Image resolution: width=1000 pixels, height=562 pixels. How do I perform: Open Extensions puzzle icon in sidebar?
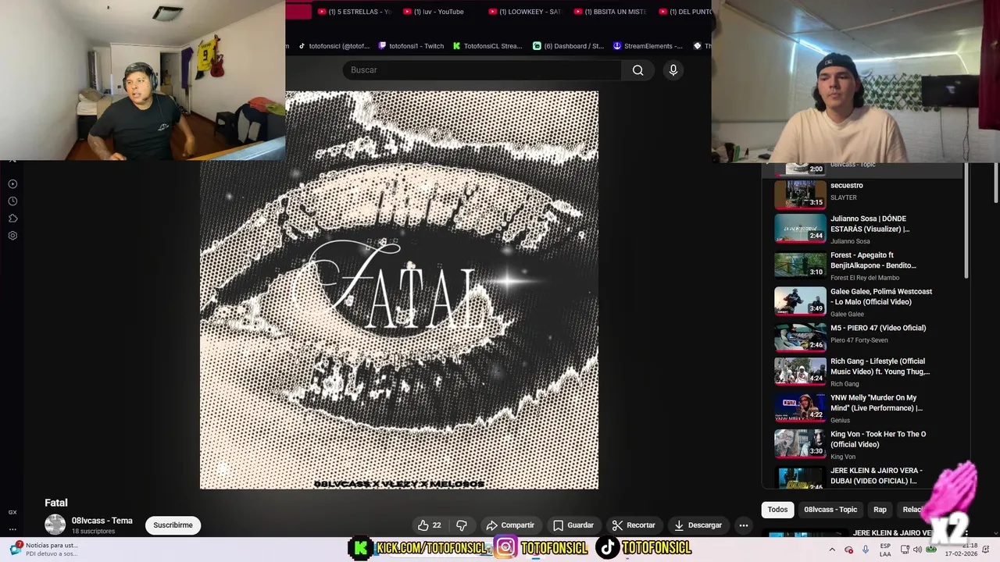(12, 219)
